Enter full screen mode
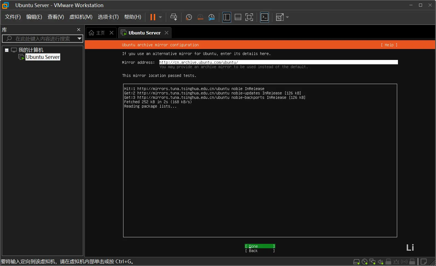Screen dimensions: 436x266 [249, 17]
